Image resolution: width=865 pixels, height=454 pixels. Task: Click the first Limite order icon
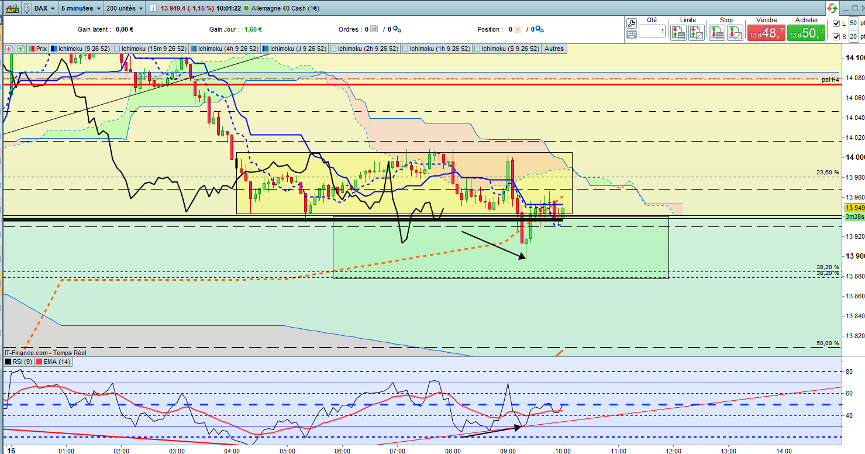coord(678,32)
